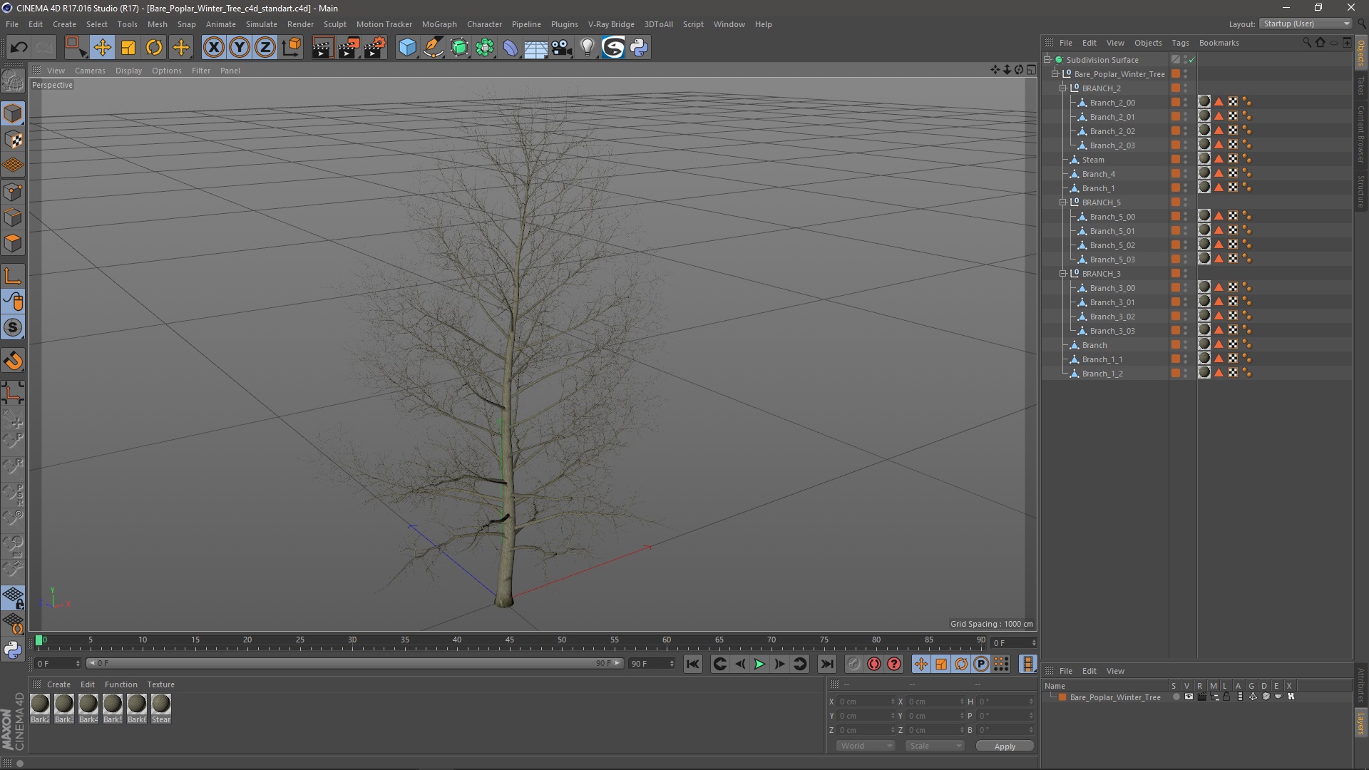
Task: Enable Snap magnet icon
Action: click(x=13, y=361)
